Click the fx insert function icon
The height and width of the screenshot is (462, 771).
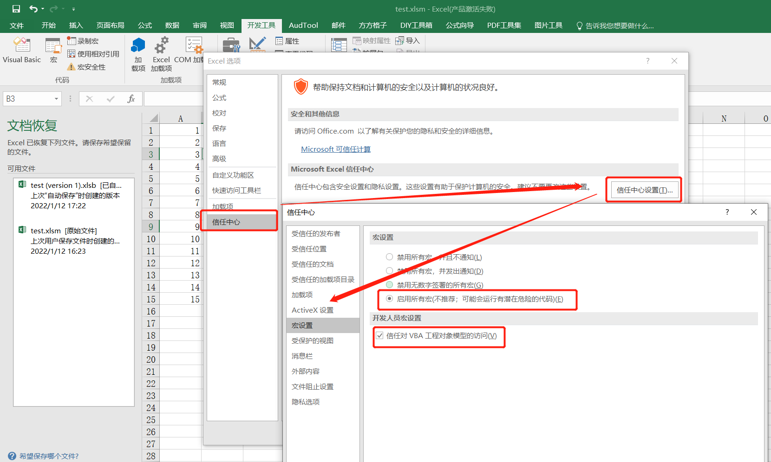click(131, 99)
